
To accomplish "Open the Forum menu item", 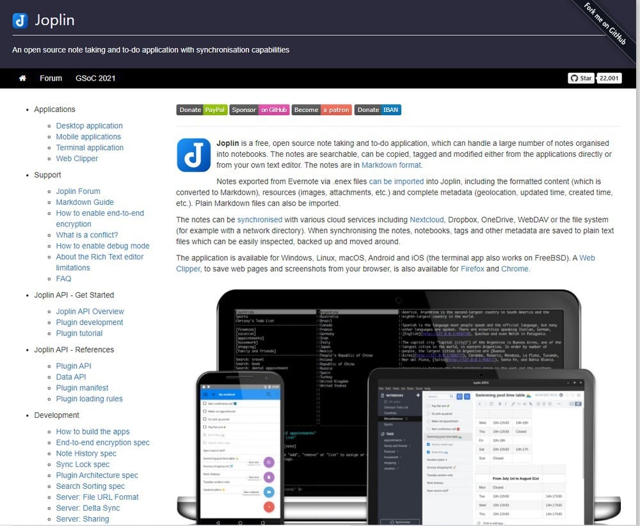I will pyautogui.click(x=51, y=78).
